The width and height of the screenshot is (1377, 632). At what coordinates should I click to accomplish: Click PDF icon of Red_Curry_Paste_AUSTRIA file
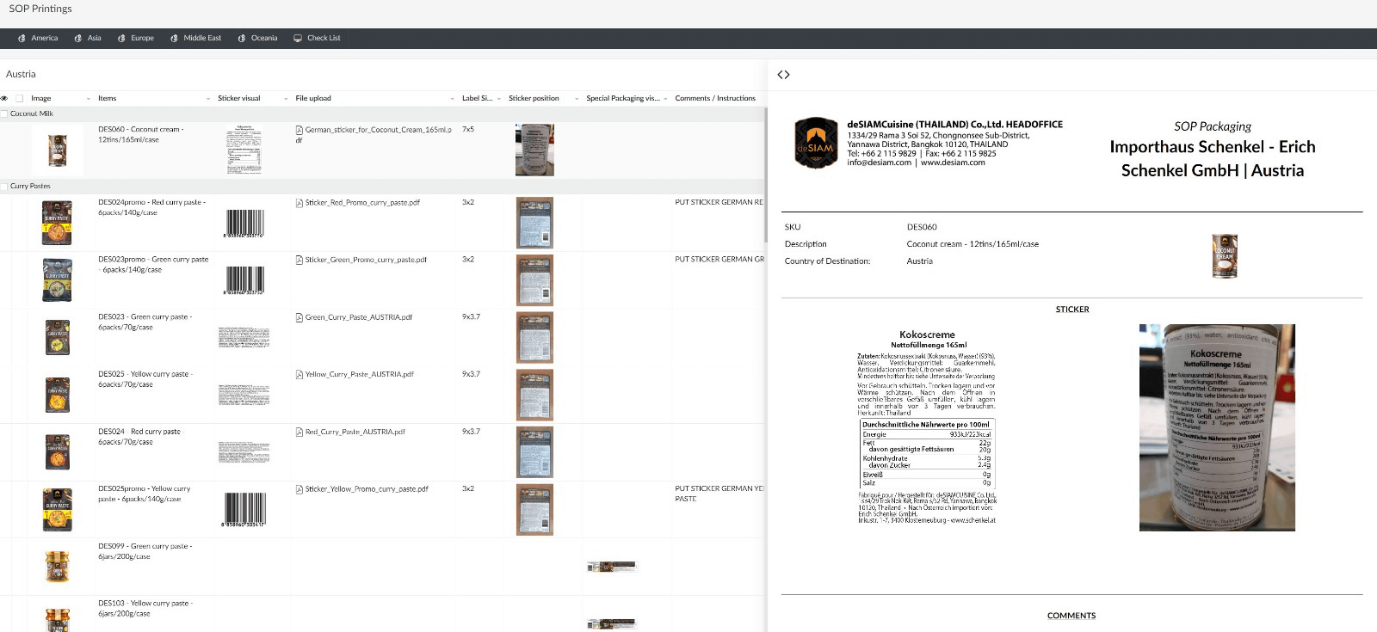coord(299,433)
